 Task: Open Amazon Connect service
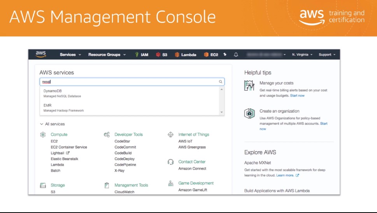[192, 169]
